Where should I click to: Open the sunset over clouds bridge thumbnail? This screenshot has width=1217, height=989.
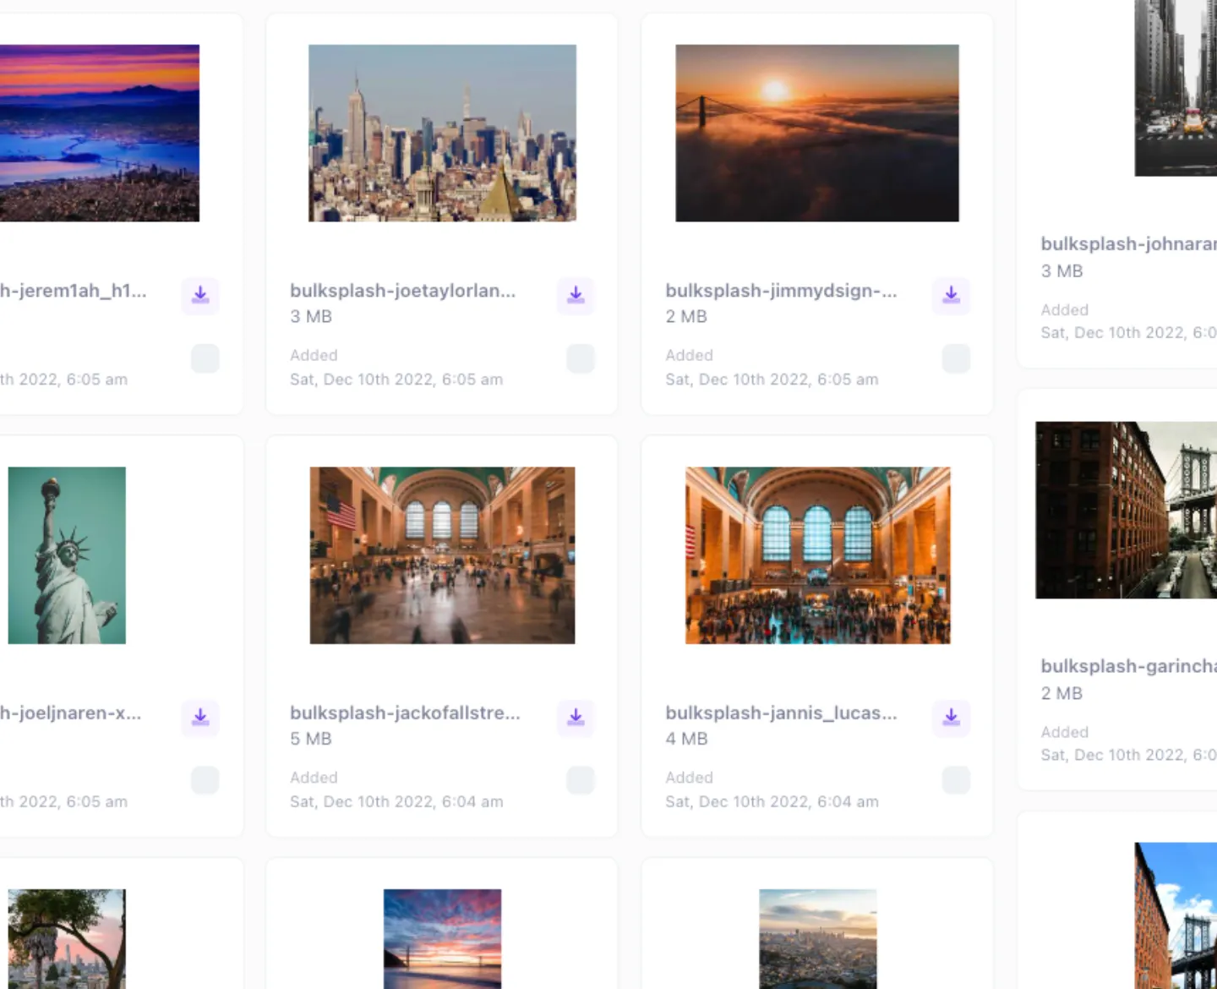(x=817, y=134)
